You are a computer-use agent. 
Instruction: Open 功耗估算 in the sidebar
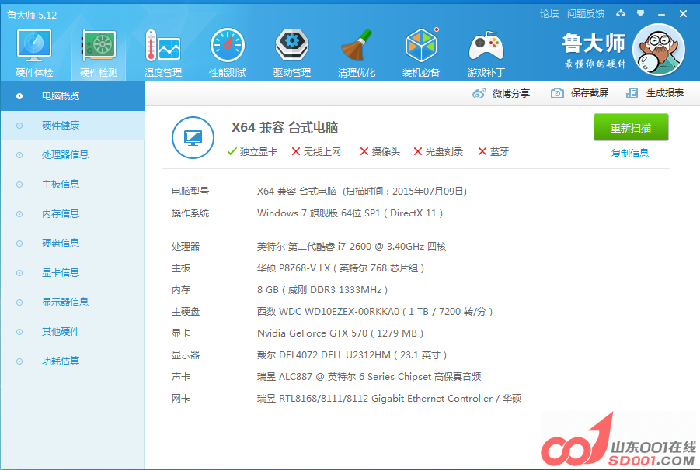coord(72,361)
